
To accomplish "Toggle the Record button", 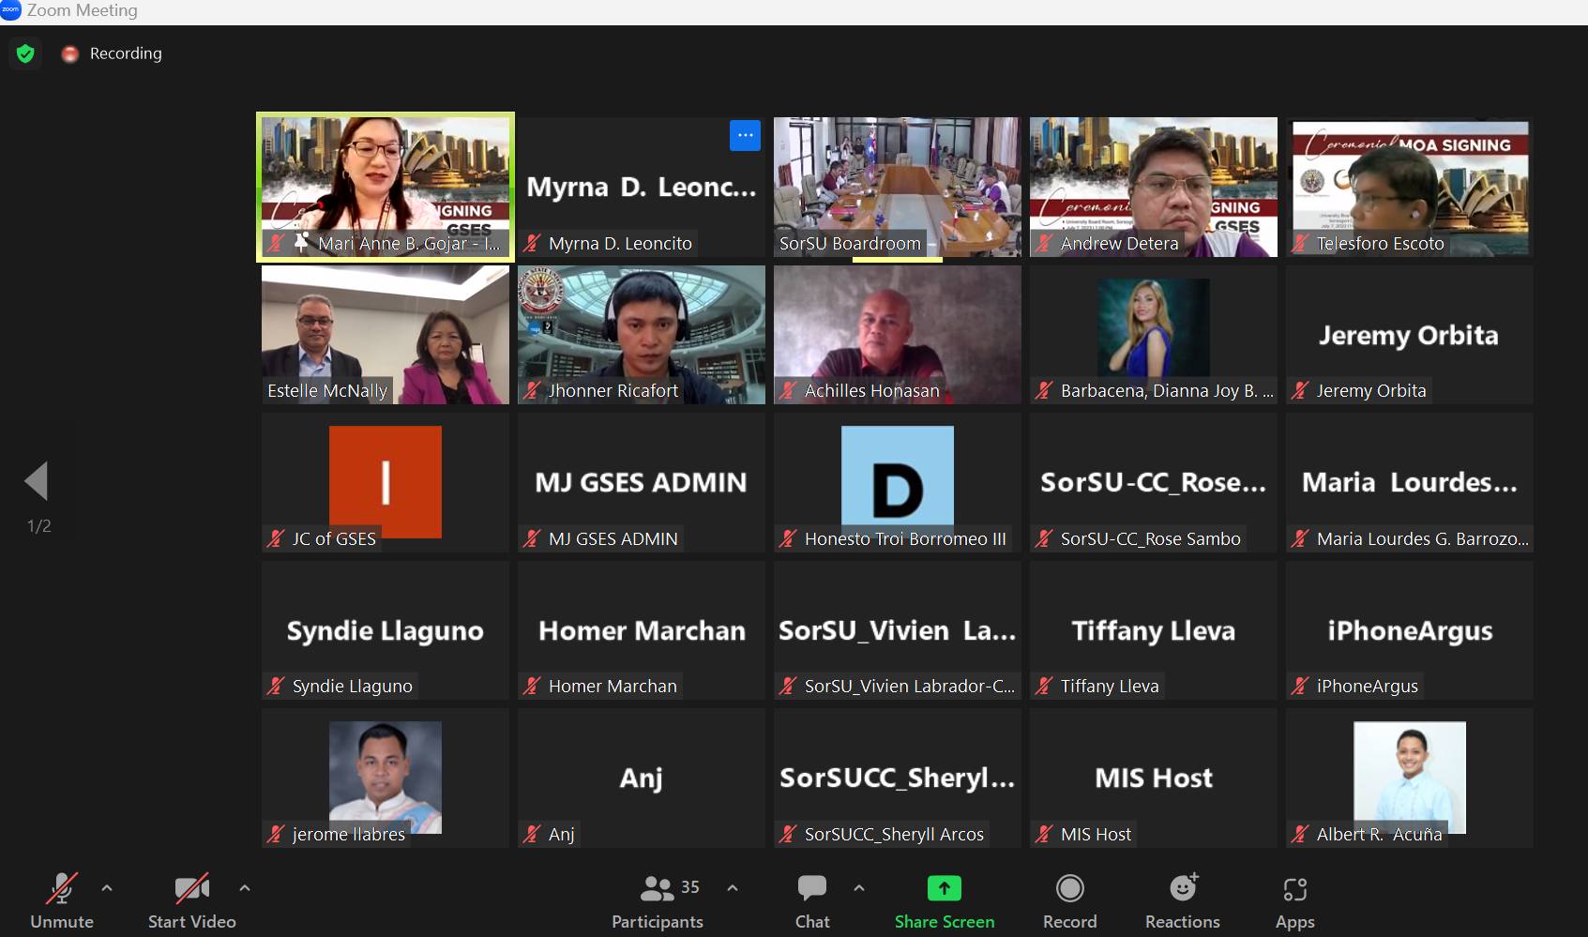I will click(x=1069, y=901).
